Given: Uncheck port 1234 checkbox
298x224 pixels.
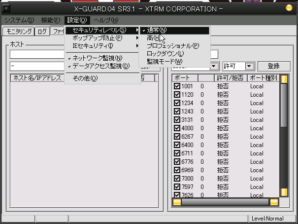Looking at the screenshot, I should pos(177,103).
